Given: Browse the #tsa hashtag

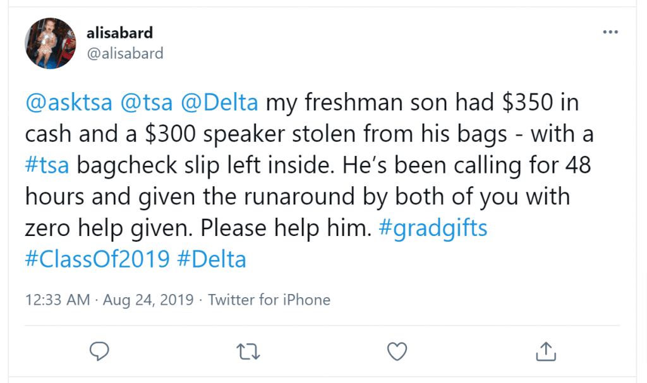Looking at the screenshot, I should (x=47, y=165).
